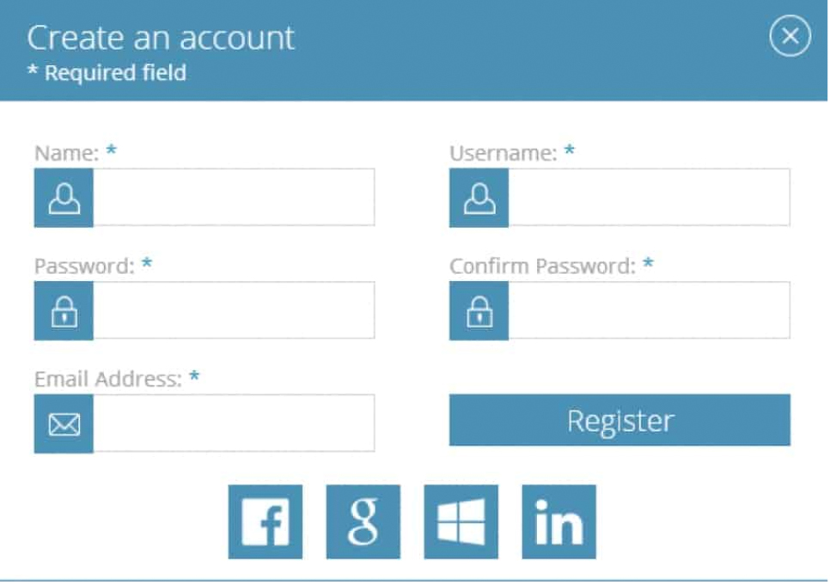Click the padlock icon beside Password field
The width and height of the screenshot is (830, 585).
point(64,311)
